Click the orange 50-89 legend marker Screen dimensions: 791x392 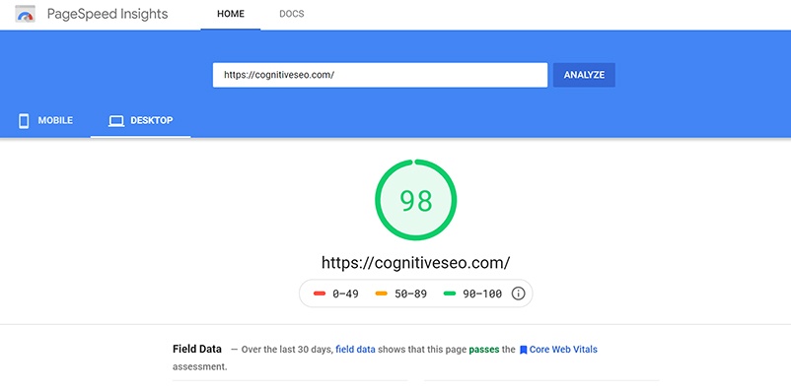382,294
